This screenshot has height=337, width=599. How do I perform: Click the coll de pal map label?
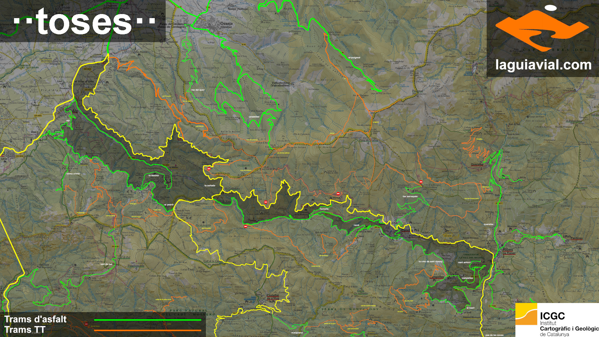coord(106,264)
